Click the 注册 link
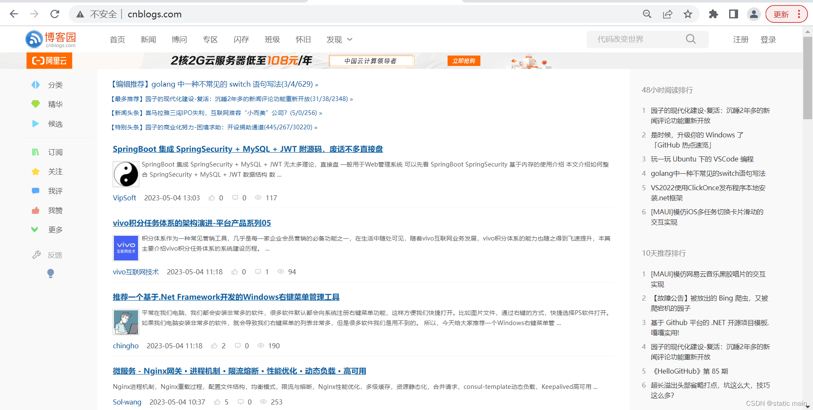Image resolution: width=813 pixels, height=410 pixels. [741, 39]
